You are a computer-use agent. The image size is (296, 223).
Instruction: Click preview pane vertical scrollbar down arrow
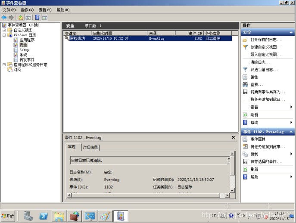pyautogui.click(x=232, y=190)
